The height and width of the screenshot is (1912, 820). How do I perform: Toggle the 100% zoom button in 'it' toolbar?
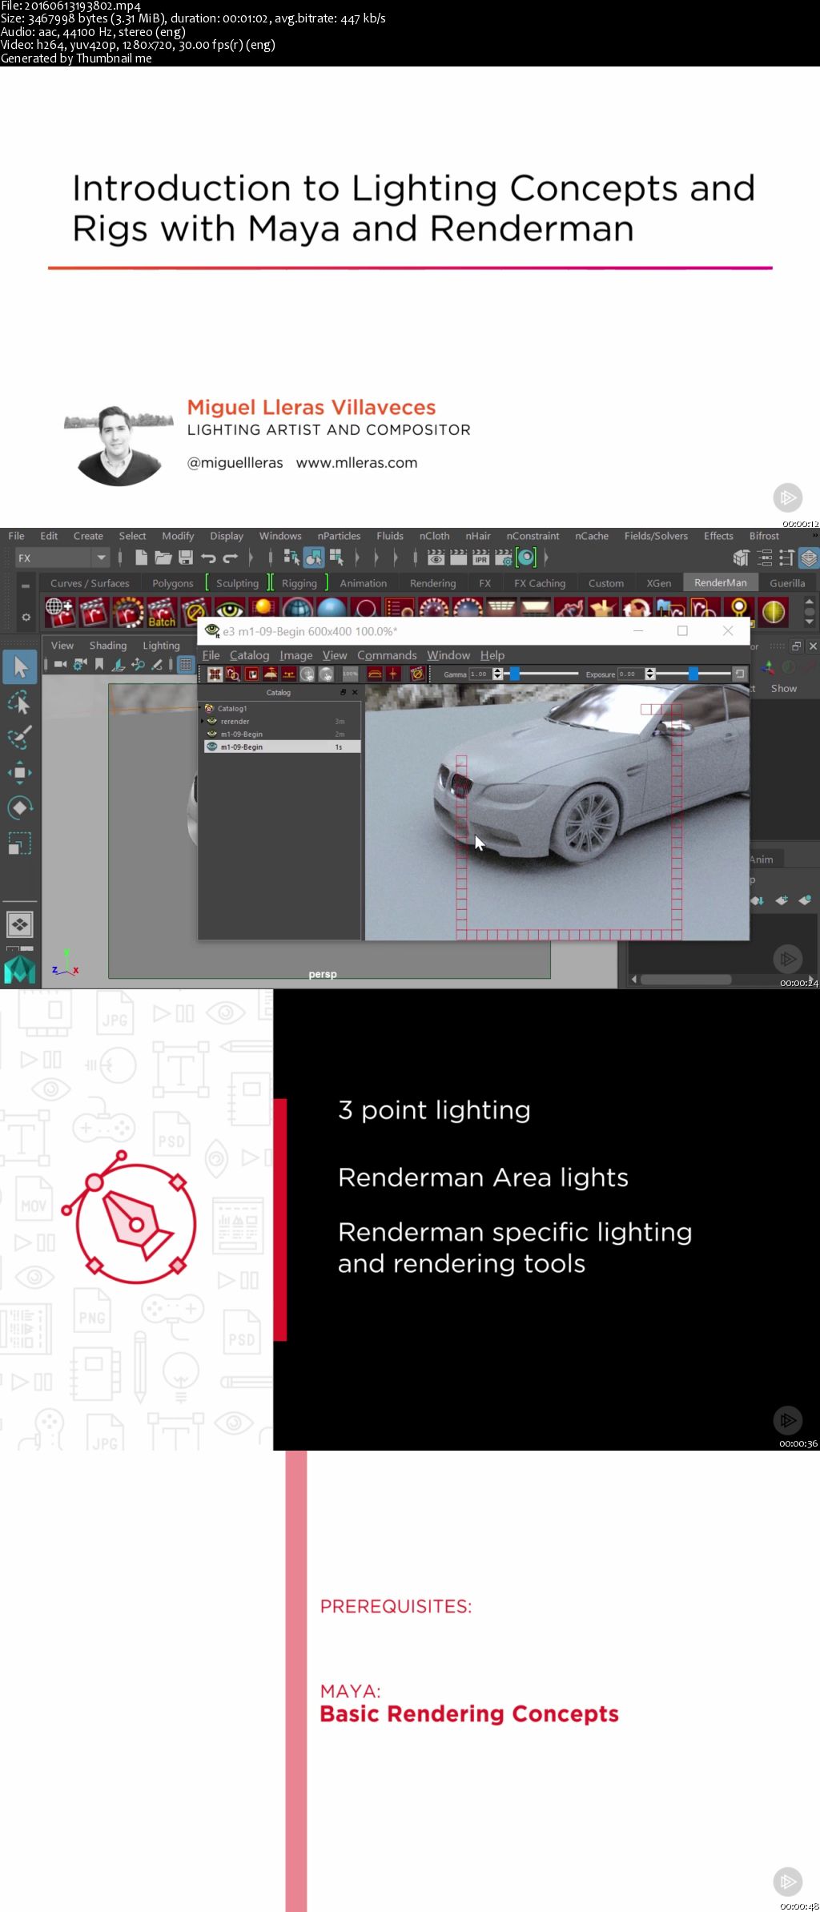(x=350, y=674)
